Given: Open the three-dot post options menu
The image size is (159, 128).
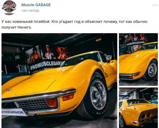Looking at the screenshot, I should pos(155,5).
